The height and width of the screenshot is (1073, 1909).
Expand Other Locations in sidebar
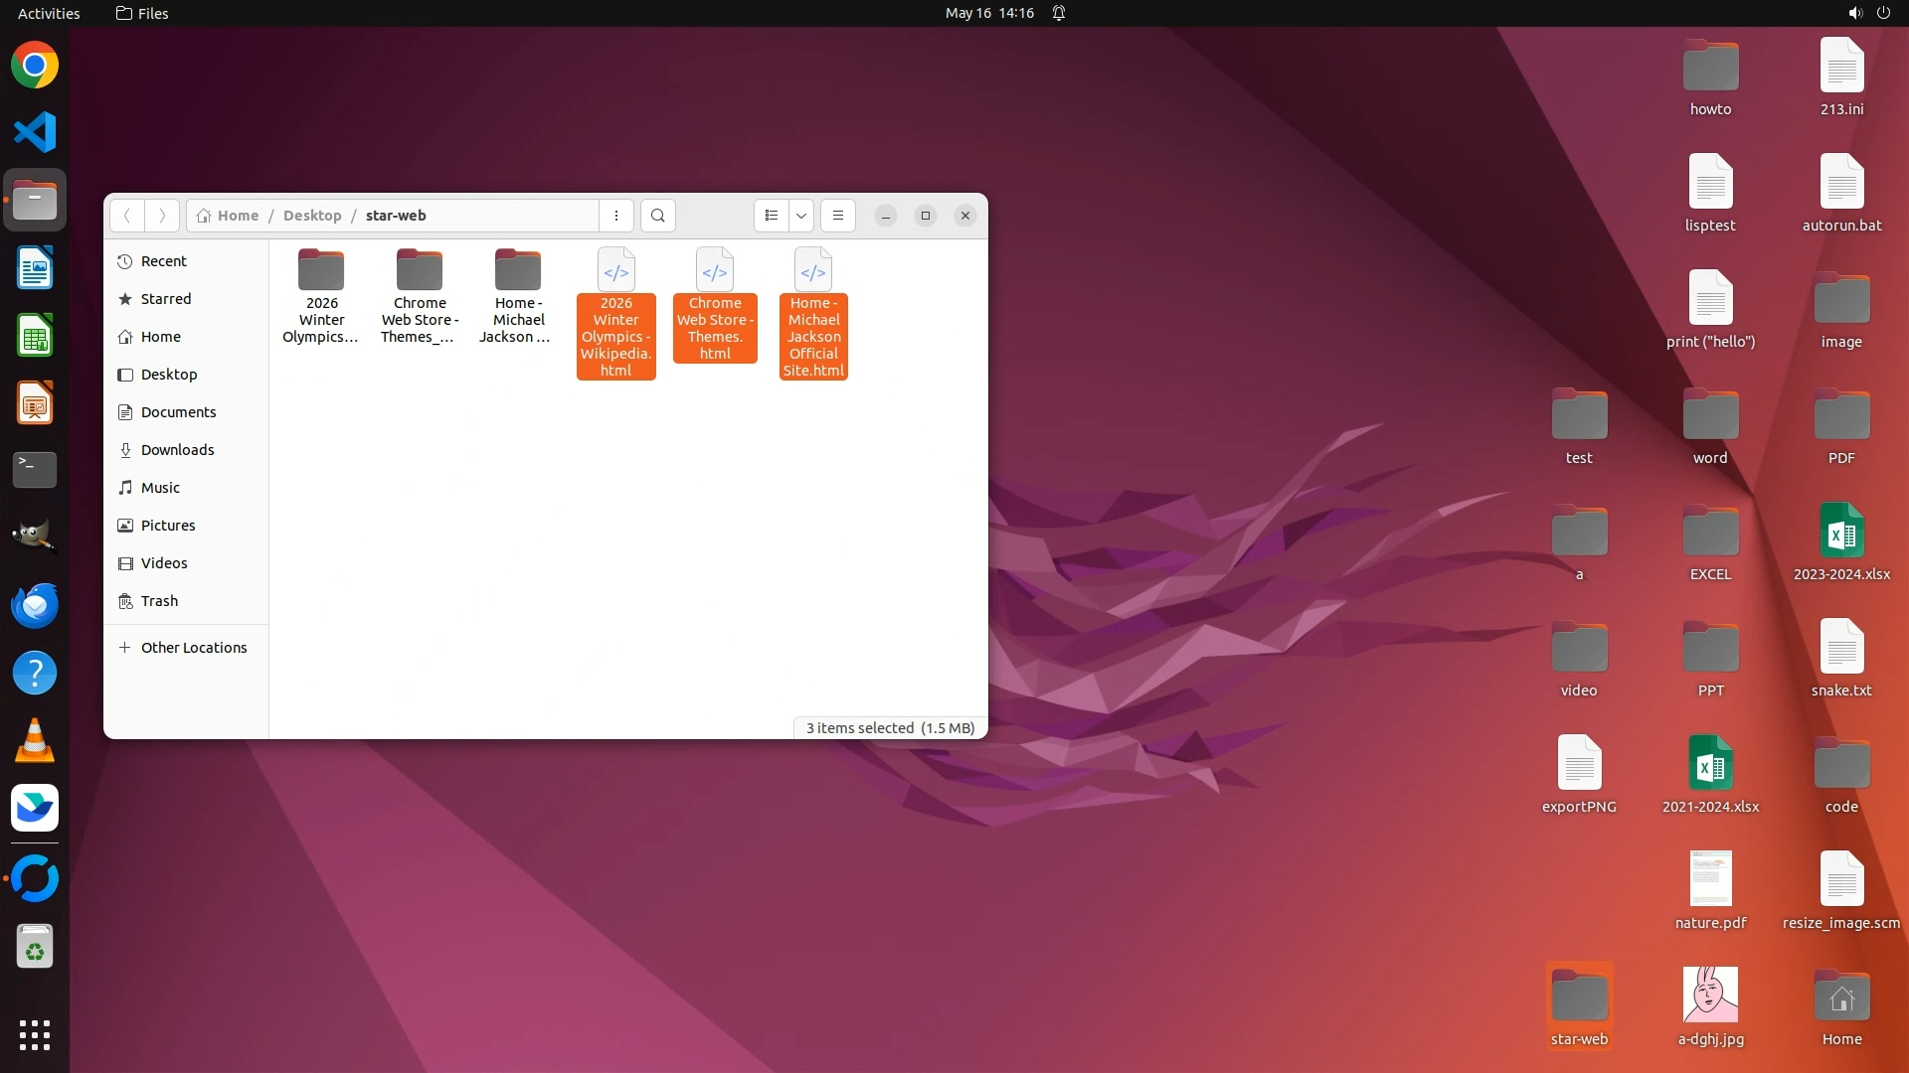pyautogui.click(x=193, y=648)
